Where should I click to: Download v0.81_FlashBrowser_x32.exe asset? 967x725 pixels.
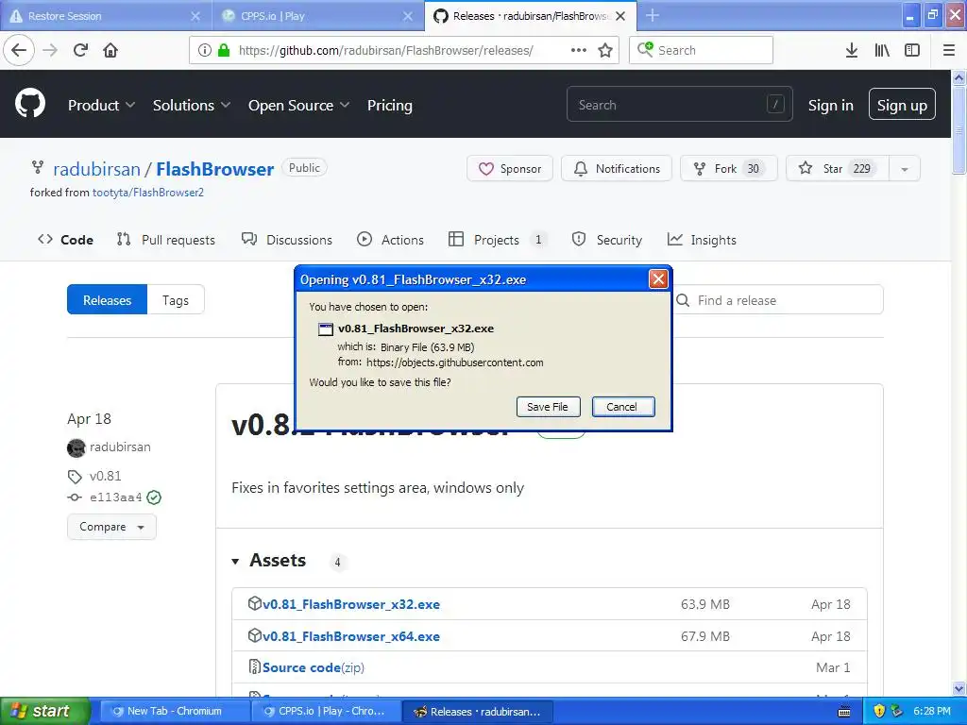351,604
